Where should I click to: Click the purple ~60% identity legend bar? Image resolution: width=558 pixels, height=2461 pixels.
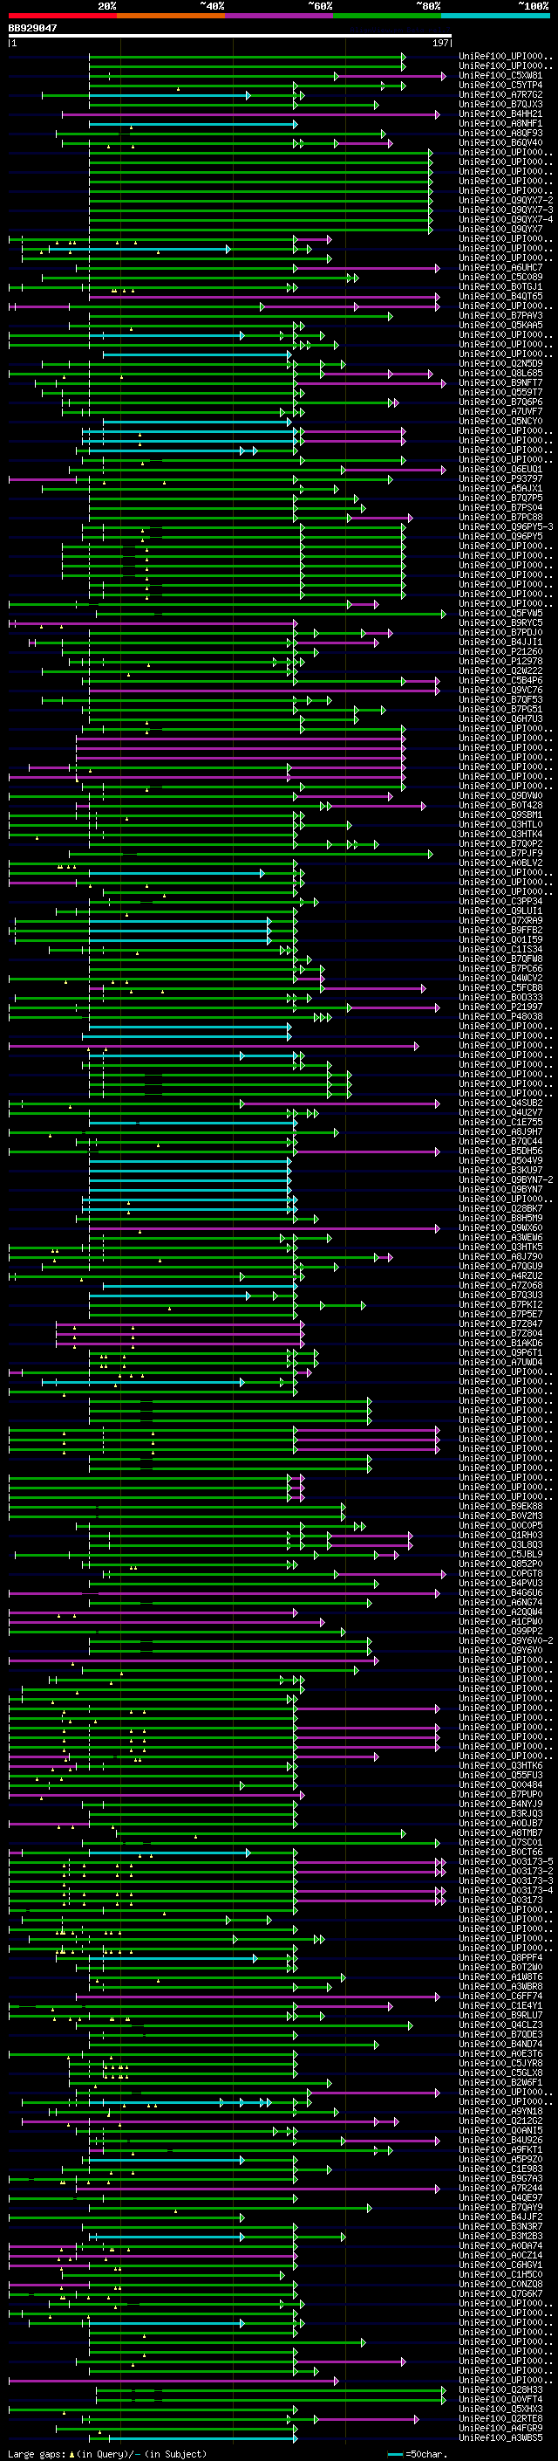click(280, 17)
